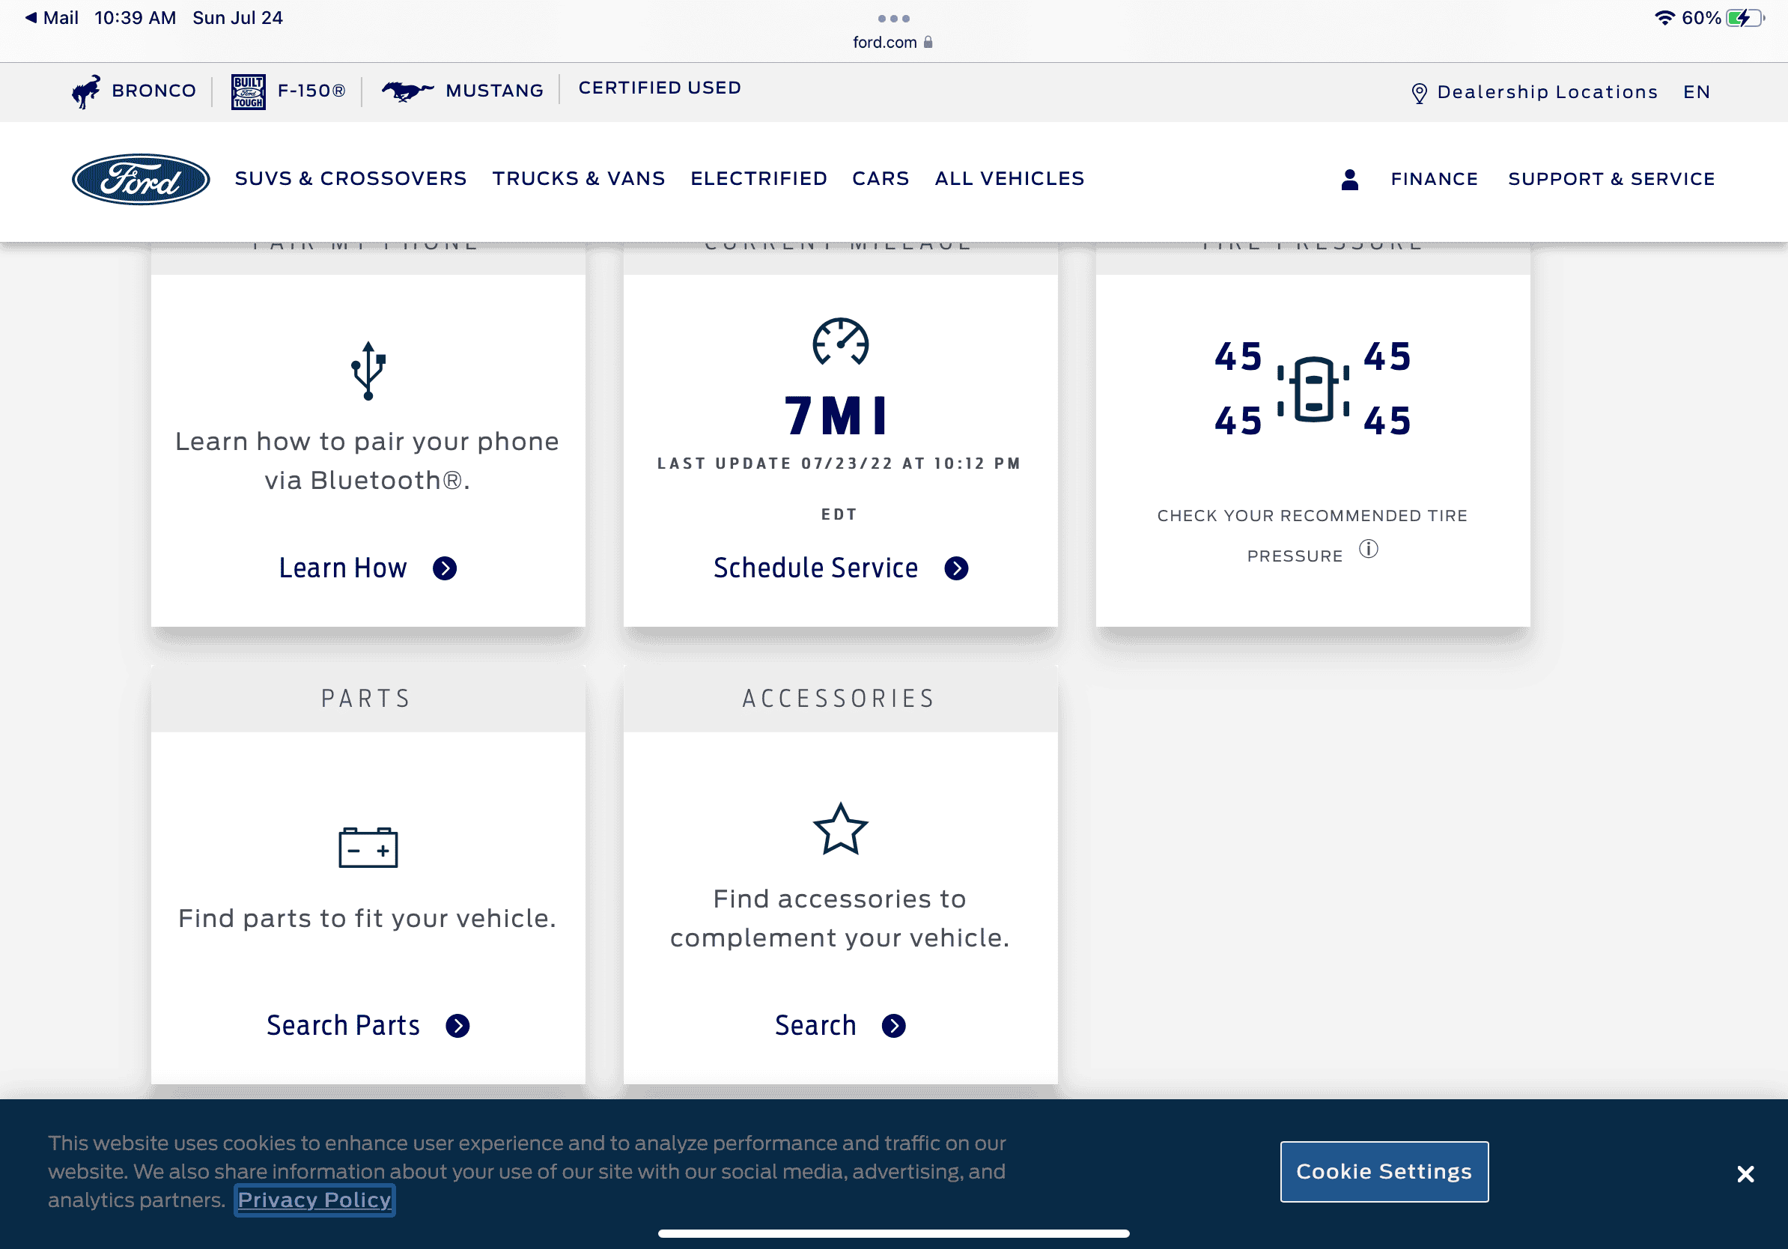Open the Support & Service menu
This screenshot has height=1249, width=1788.
(1611, 179)
